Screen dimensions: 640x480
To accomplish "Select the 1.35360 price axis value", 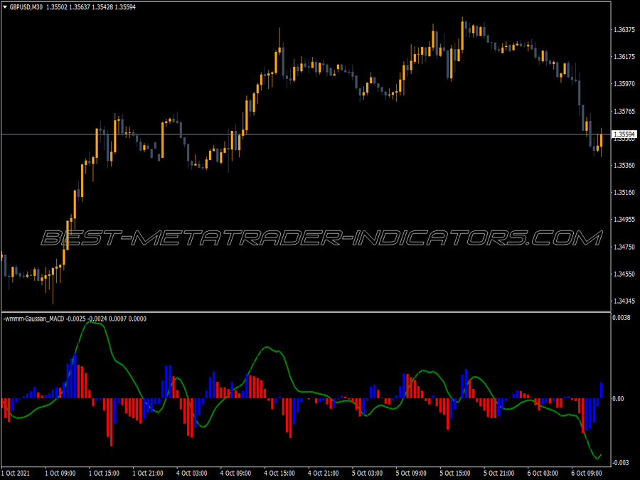I will [624, 165].
